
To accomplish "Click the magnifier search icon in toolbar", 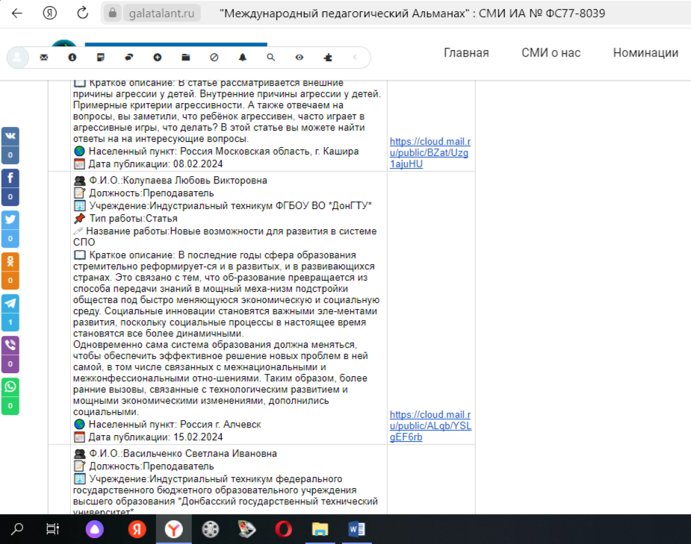I will 270,57.
